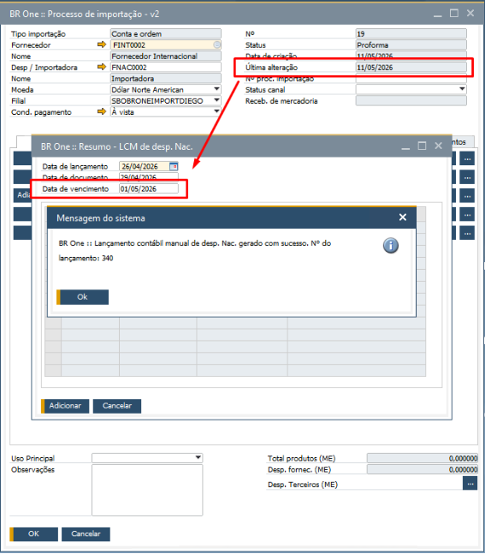The width and height of the screenshot is (485, 554).
Task: Open the Filial dropdown list
Action: coord(216,100)
